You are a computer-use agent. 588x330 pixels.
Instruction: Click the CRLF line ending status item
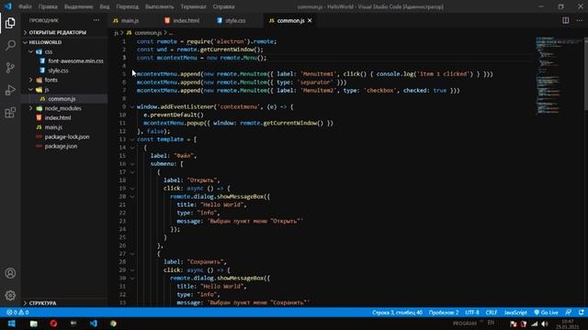point(492,313)
